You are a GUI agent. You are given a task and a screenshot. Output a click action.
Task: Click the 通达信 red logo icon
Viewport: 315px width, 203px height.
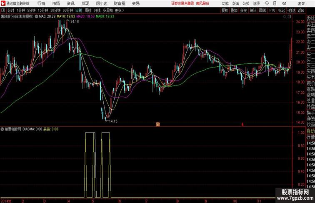3,3
